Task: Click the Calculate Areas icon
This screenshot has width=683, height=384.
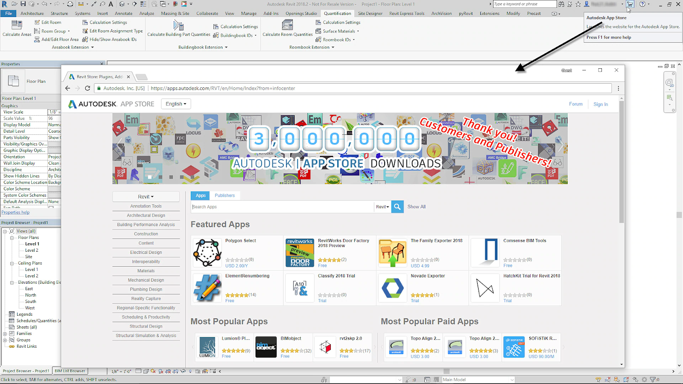Action: tap(17, 25)
